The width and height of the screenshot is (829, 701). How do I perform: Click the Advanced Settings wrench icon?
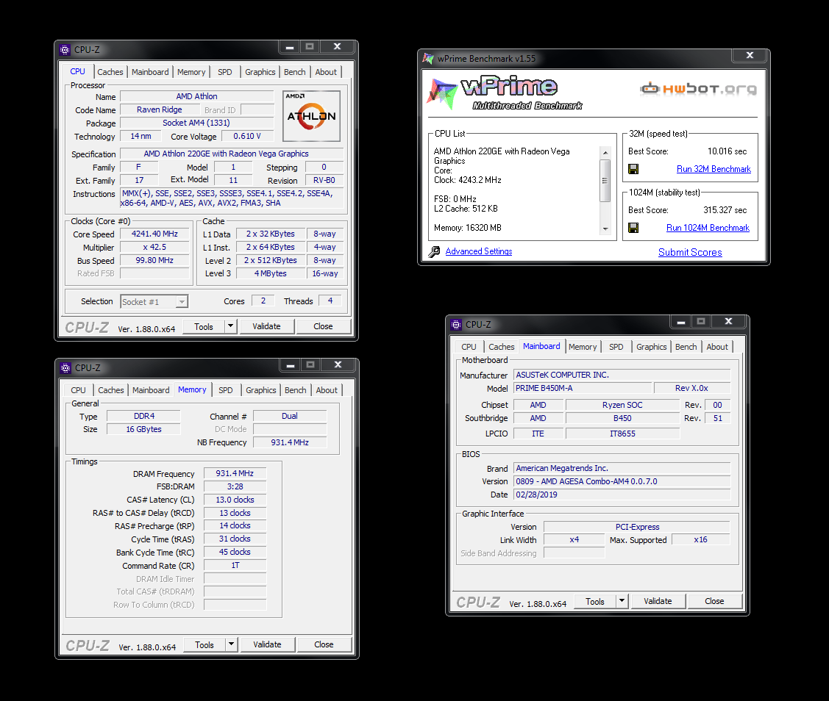[434, 252]
